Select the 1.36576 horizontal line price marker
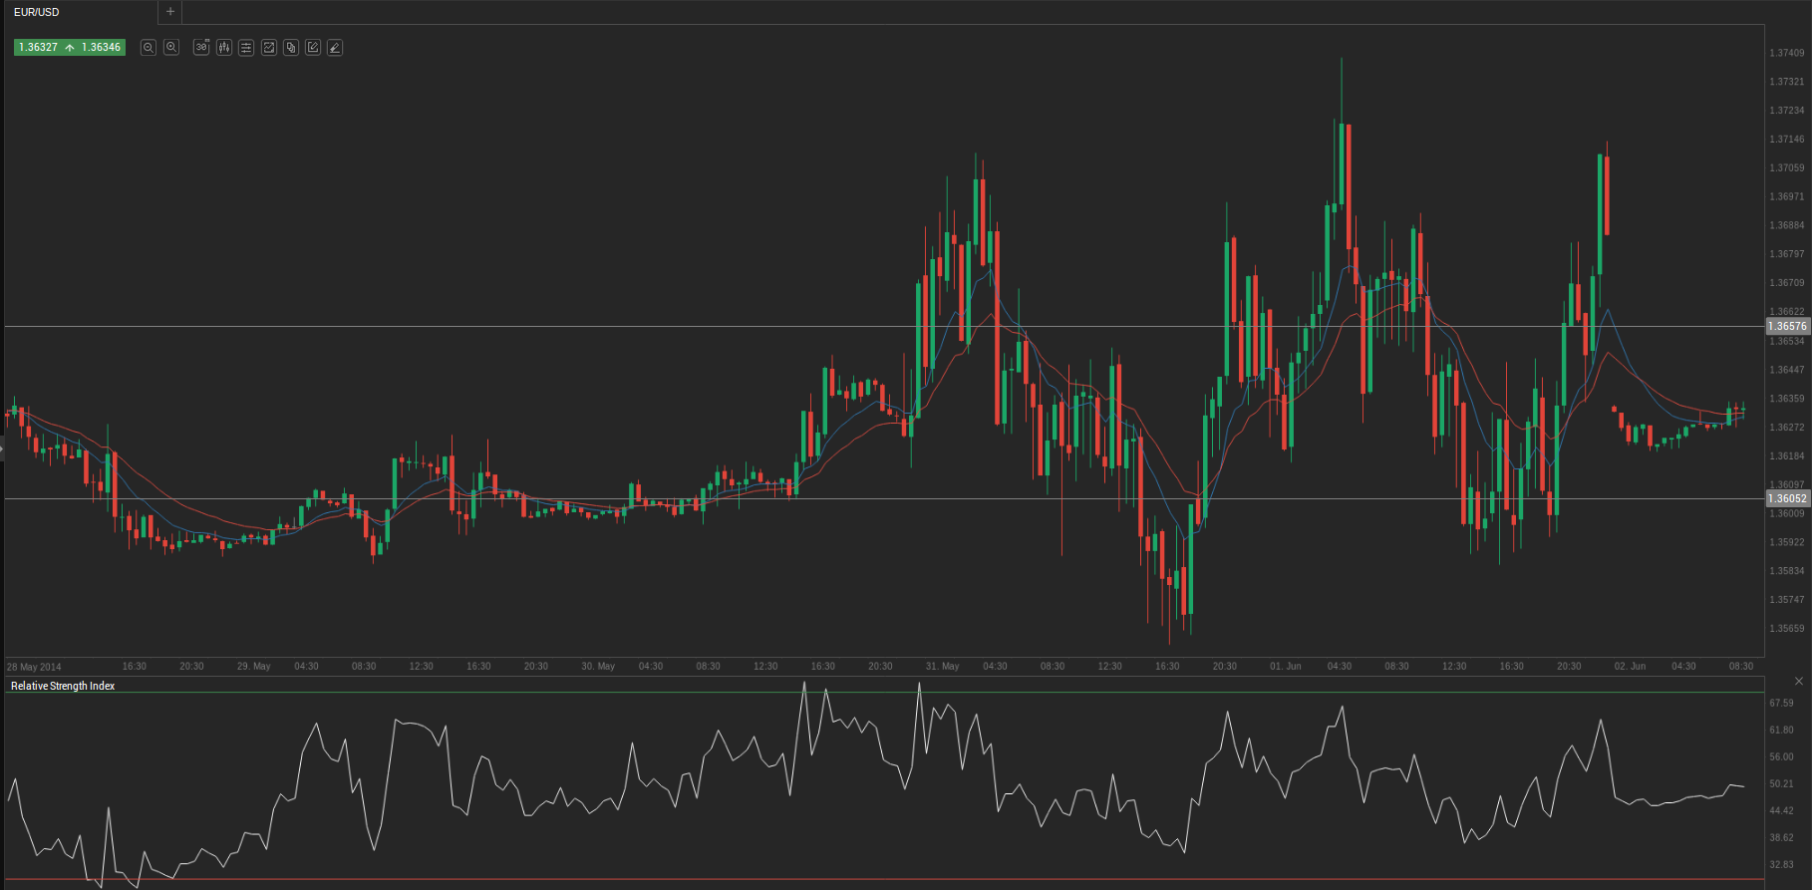Image resolution: width=1812 pixels, height=890 pixels. pyautogui.click(x=1787, y=326)
